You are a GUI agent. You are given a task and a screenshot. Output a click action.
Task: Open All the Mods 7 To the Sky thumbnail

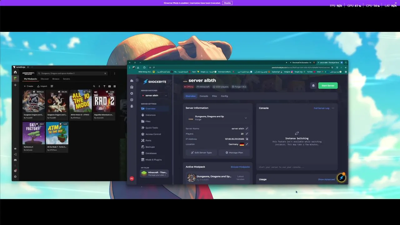point(57,133)
